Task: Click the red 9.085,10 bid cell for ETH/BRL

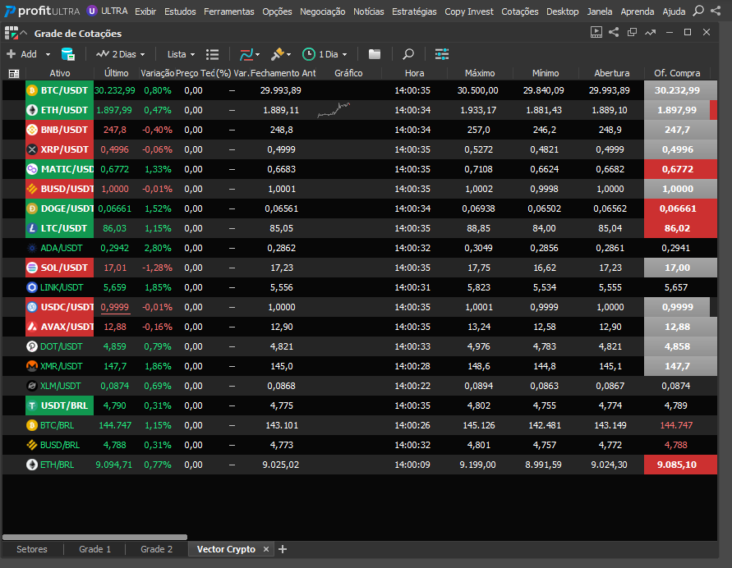Action: (x=680, y=465)
